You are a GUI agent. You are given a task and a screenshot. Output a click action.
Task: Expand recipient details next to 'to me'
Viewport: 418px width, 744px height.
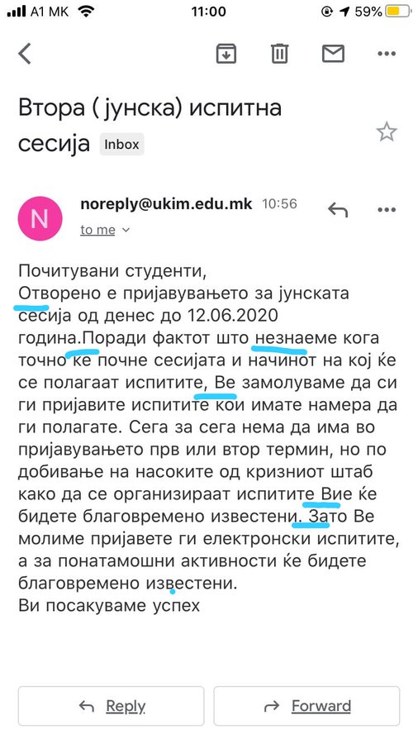[126, 230]
